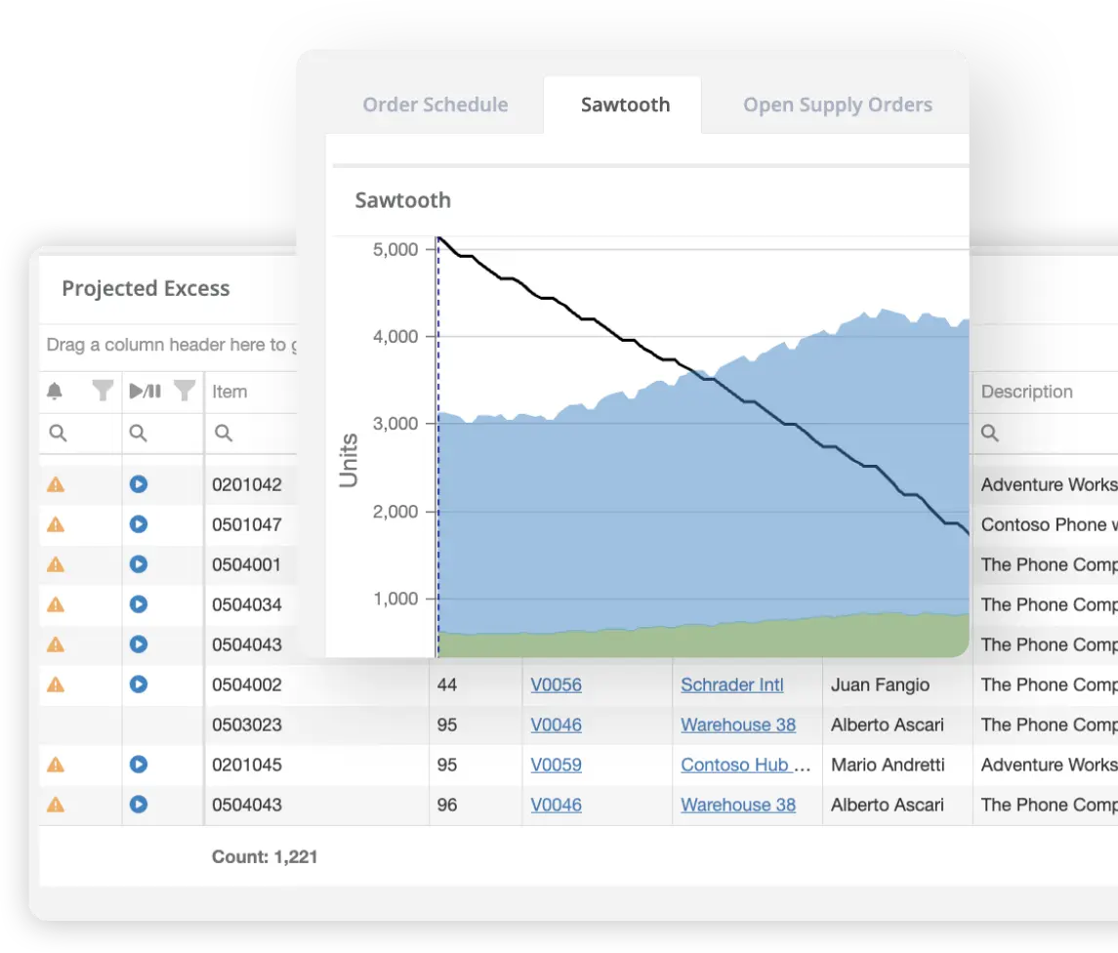Click the warning icon beside item 0504034
Image resolution: width=1118 pixels, height=953 pixels.
tap(54, 603)
